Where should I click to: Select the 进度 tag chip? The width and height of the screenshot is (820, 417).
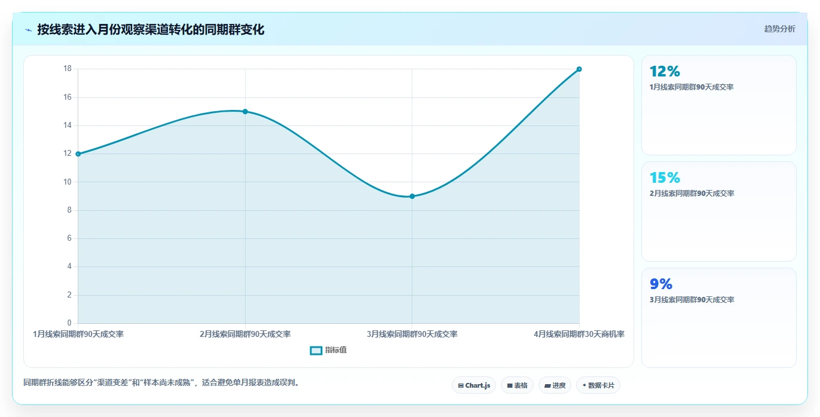pos(555,385)
